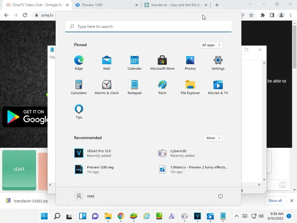
Task: Focus the Type here to search box
Action: 148,26
